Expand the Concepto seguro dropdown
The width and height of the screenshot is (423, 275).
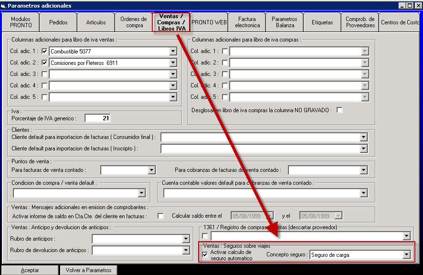click(406, 255)
